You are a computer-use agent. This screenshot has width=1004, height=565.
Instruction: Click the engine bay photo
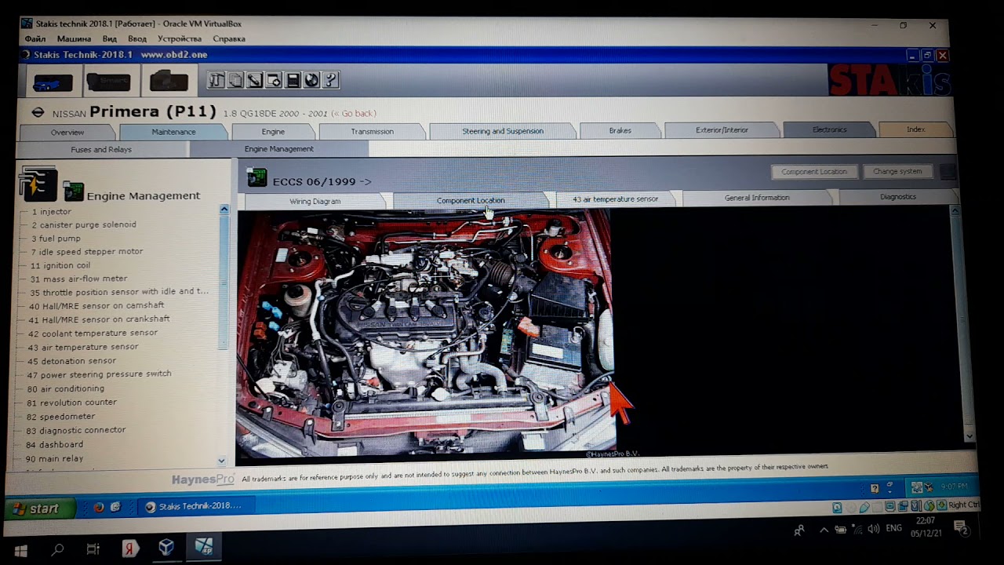426,334
